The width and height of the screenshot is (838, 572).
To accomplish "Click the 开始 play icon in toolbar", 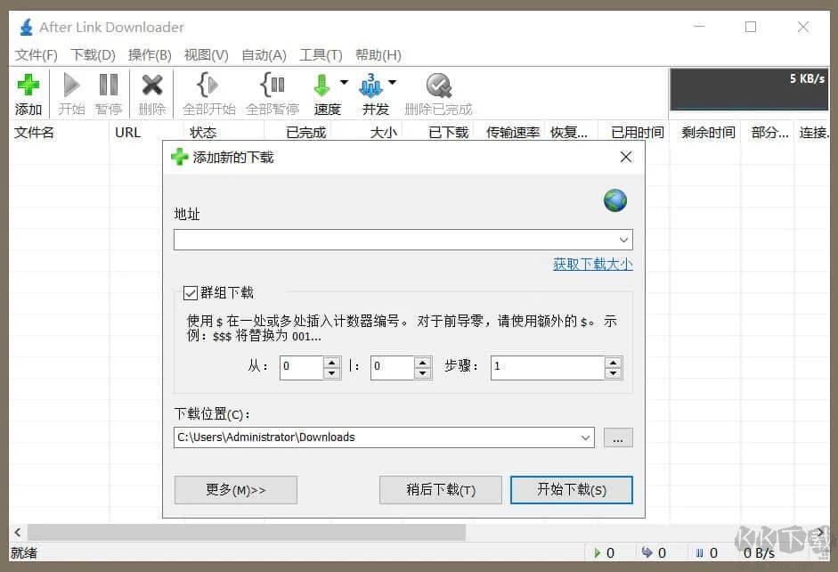I will point(71,86).
